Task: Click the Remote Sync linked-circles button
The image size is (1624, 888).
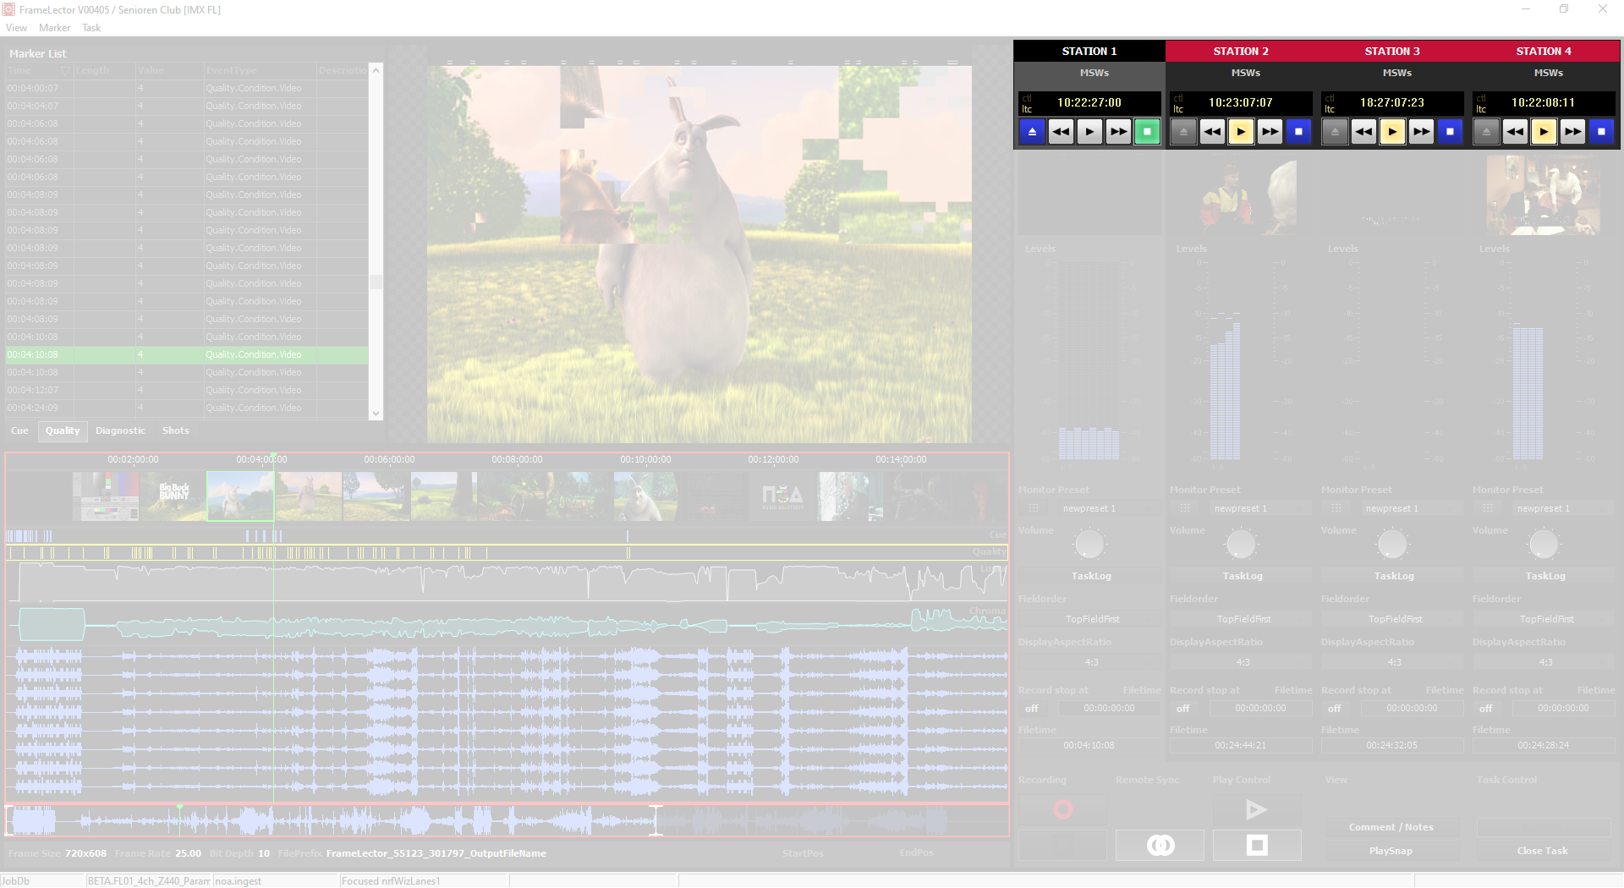Action: pos(1160,845)
